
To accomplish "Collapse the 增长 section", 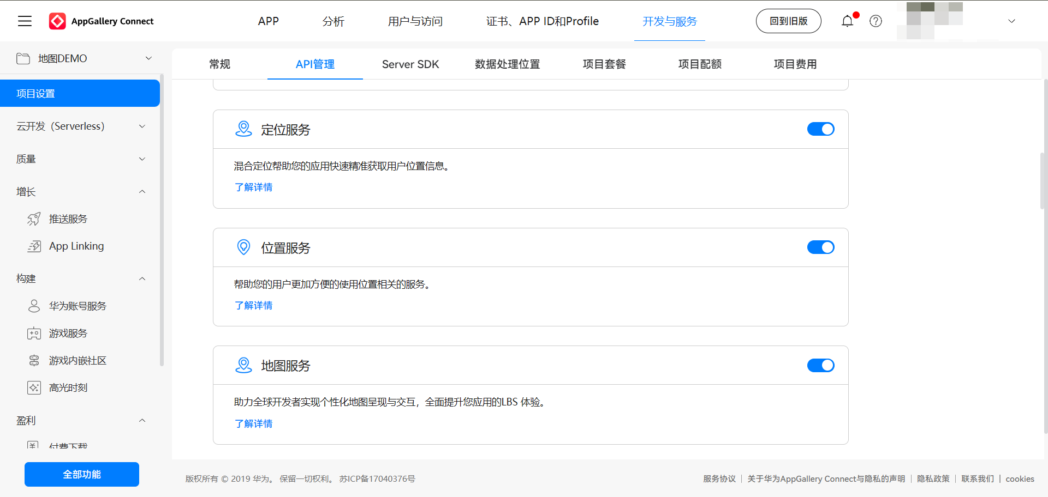I will pyautogui.click(x=142, y=192).
